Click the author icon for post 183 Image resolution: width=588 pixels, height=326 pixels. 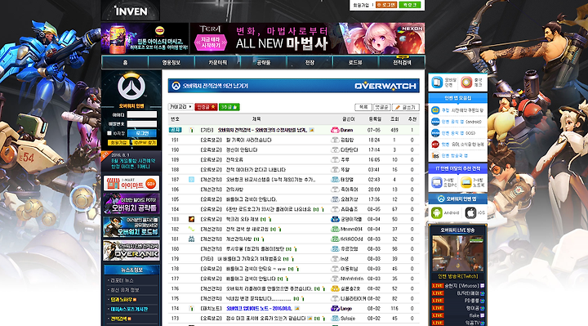pos(335,219)
